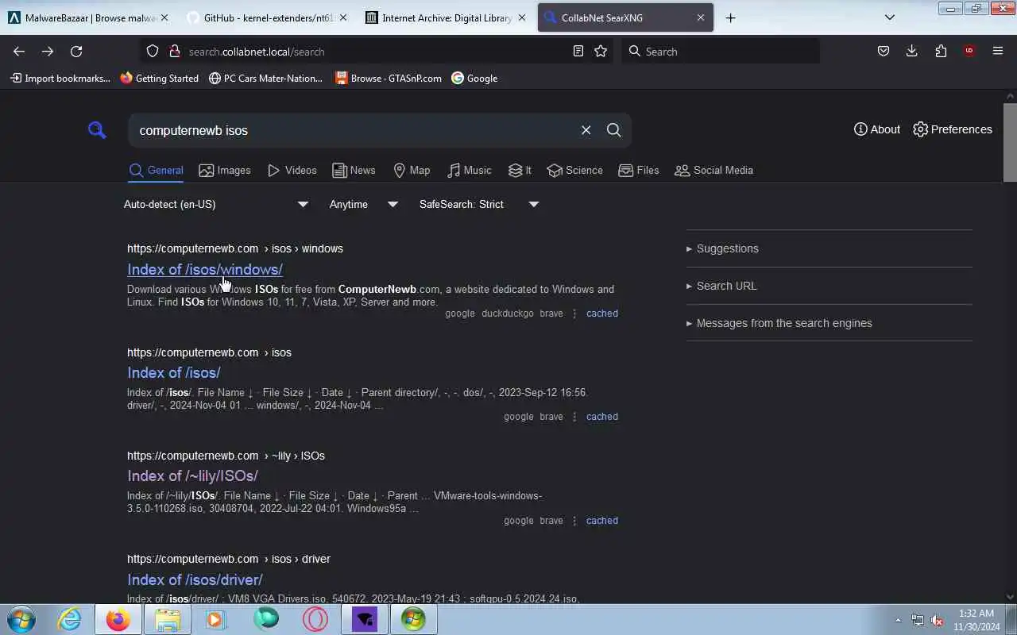Switch to the Science category
The image size is (1017, 635).
574,170
